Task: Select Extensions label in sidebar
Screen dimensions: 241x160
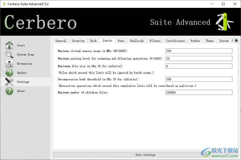Action: (25, 64)
